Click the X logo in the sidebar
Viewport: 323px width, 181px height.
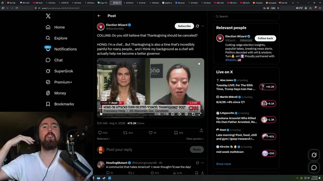tap(48, 16)
